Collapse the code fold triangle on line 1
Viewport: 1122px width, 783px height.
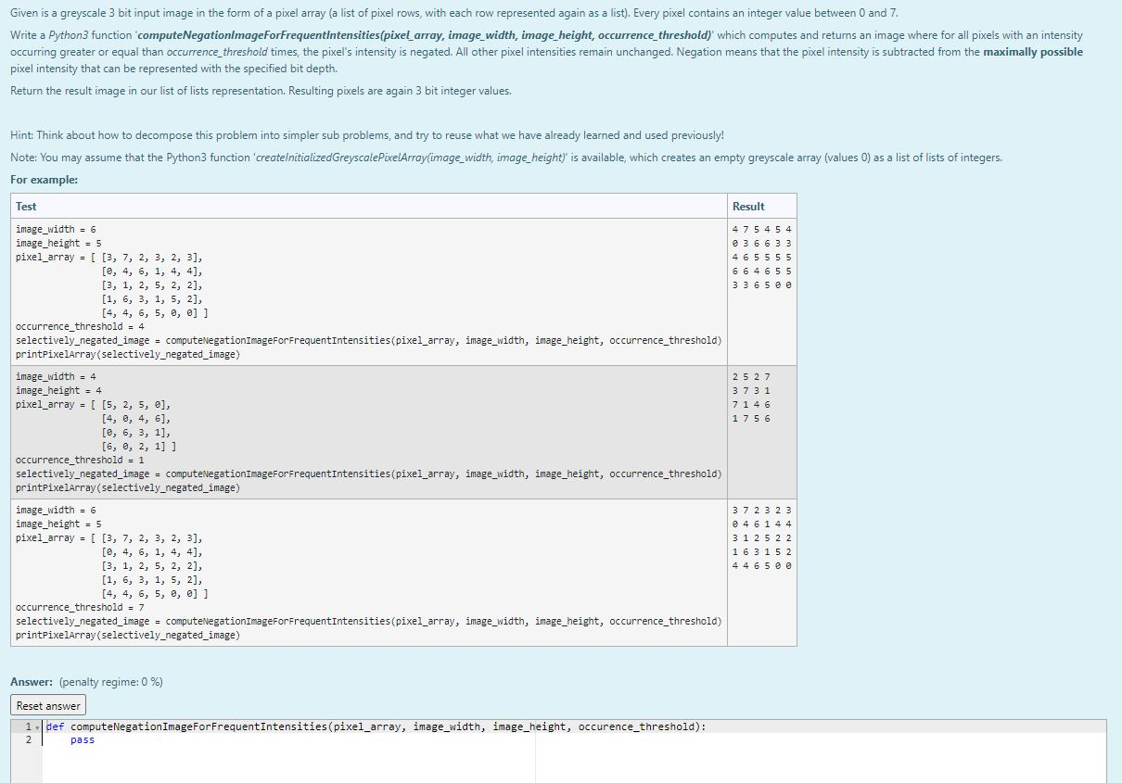(x=35, y=726)
